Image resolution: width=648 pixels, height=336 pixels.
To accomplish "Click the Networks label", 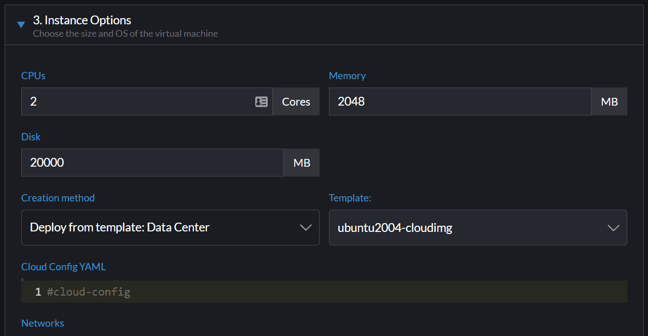I will coord(43,323).
